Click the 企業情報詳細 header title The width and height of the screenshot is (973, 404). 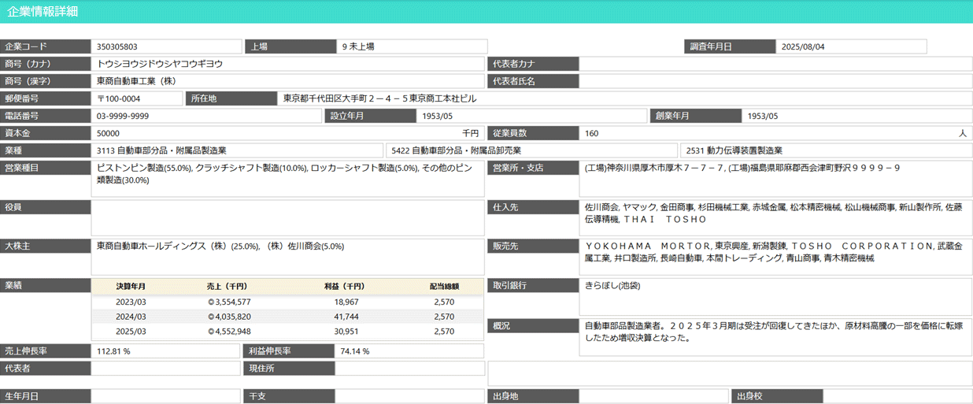pos(43,12)
